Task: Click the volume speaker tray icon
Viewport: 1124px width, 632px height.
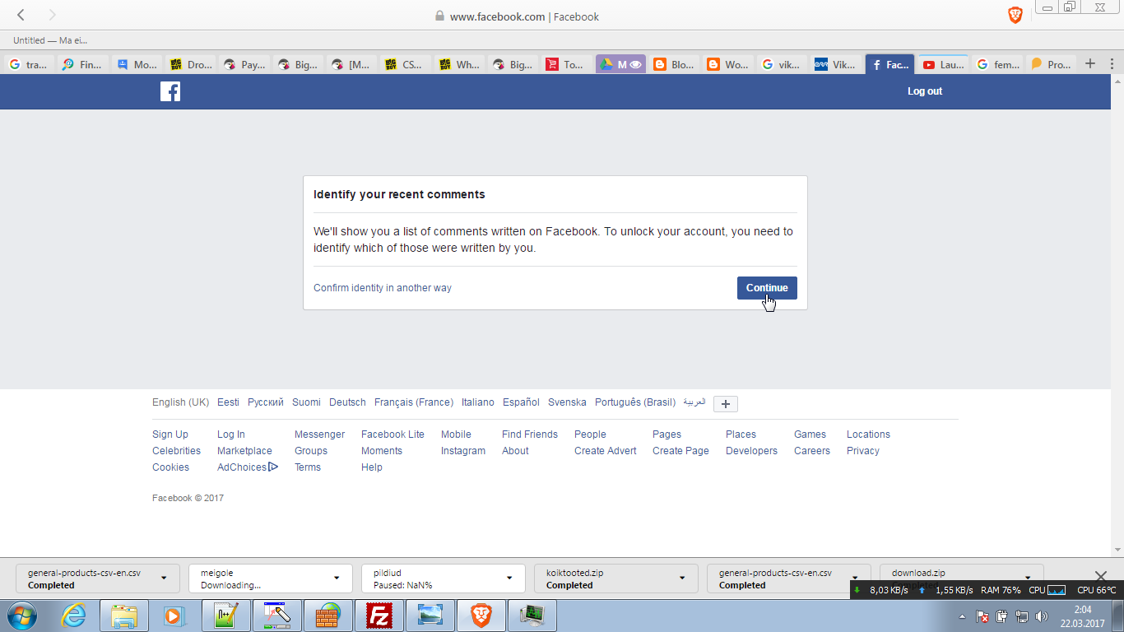Action: coord(1042,616)
